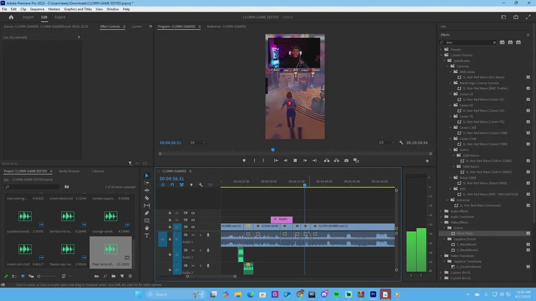Open the Button Editor plus icon
This screenshot has width=536, height=301.
[x=427, y=161]
